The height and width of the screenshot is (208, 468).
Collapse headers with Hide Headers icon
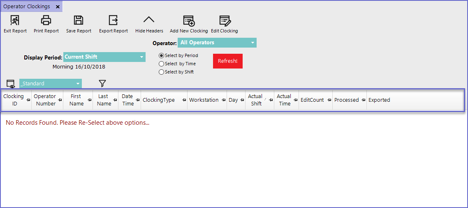[149, 21]
